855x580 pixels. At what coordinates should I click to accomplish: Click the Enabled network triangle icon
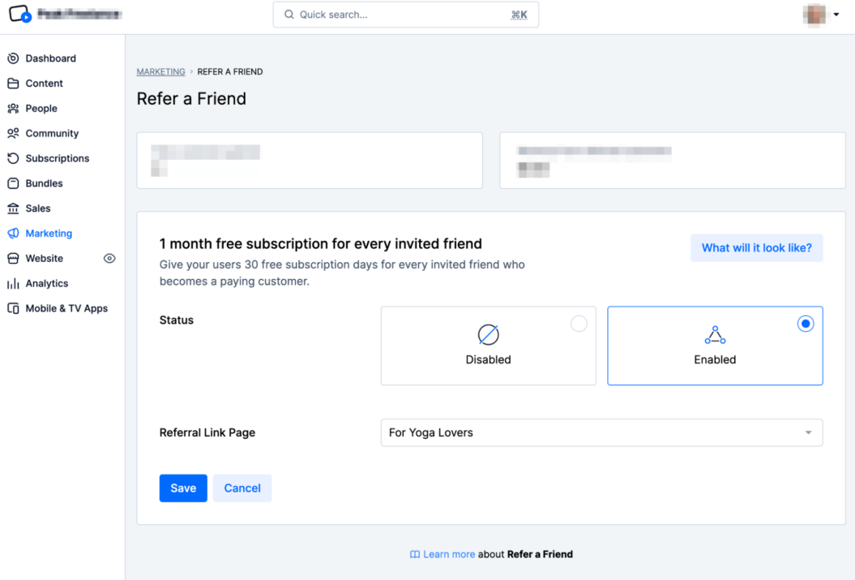pos(715,334)
